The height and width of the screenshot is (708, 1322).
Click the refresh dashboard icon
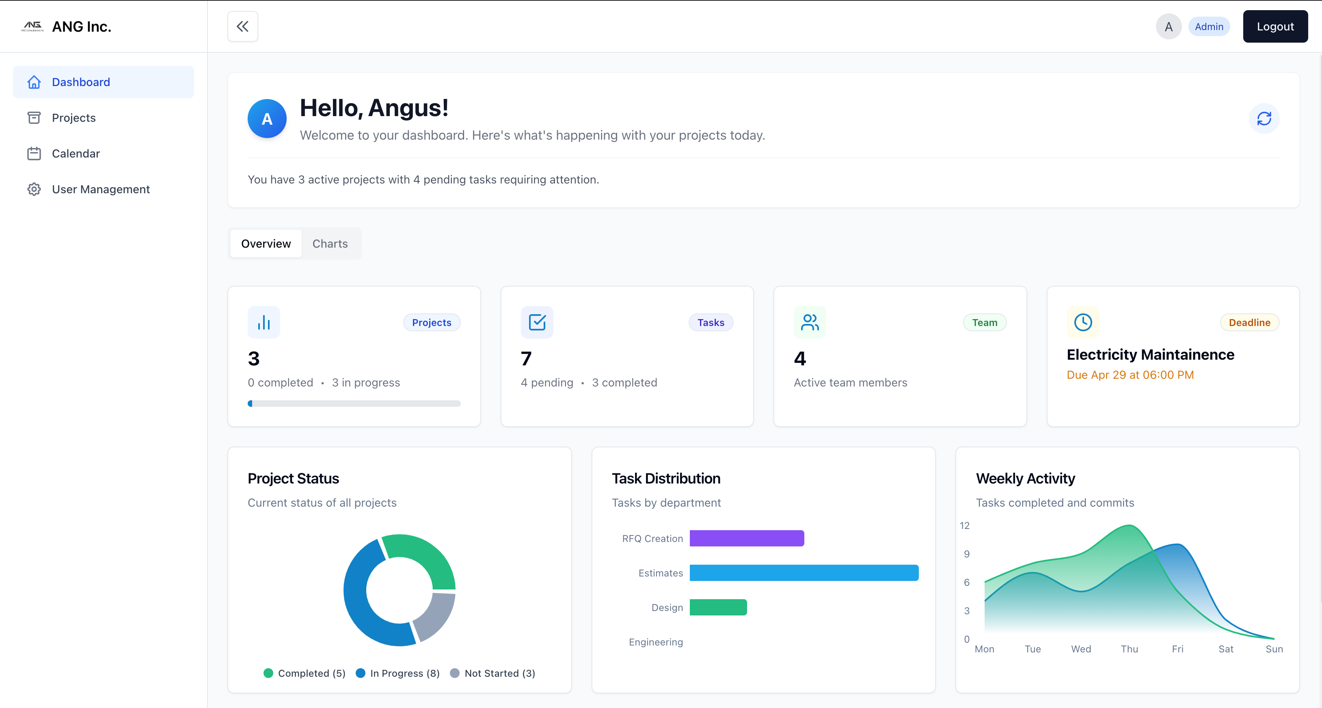tap(1264, 119)
